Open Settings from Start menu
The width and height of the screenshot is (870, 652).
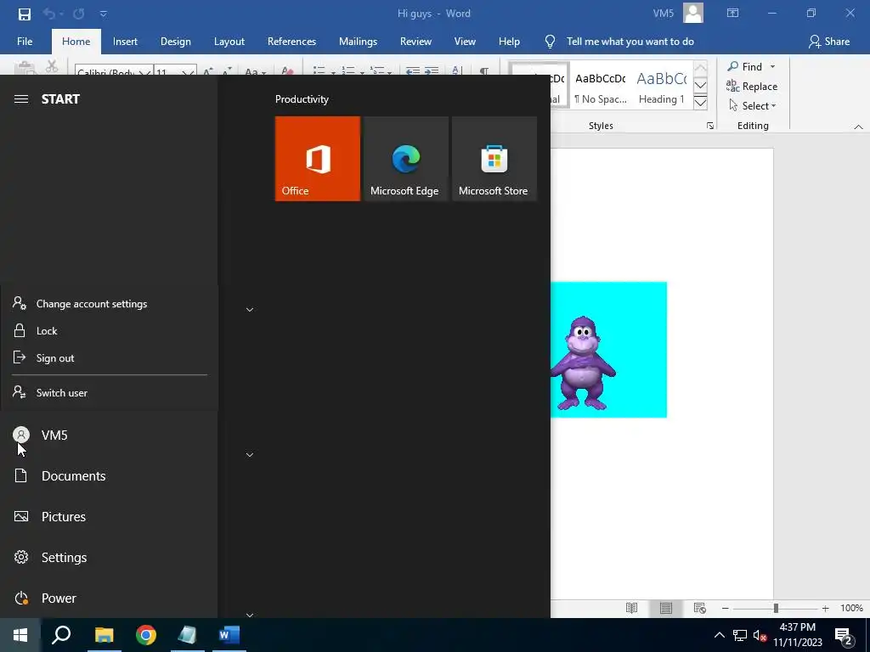click(x=109, y=557)
